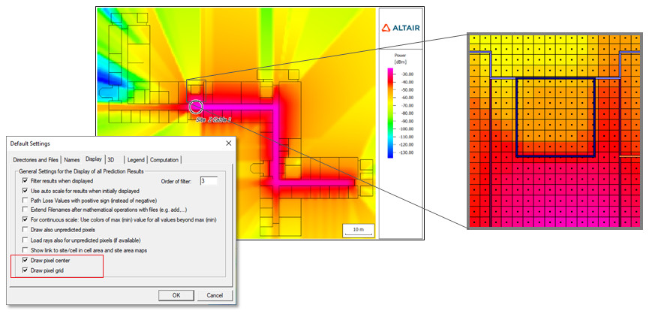Toggle Use auto scale for results checkbox
649x314 pixels.
click(x=26, y=191)
